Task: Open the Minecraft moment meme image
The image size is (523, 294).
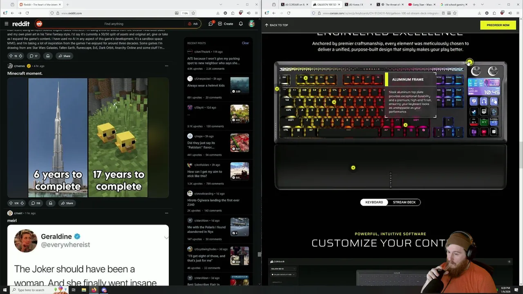Action: pyautogui.click(x=88, y=138)
